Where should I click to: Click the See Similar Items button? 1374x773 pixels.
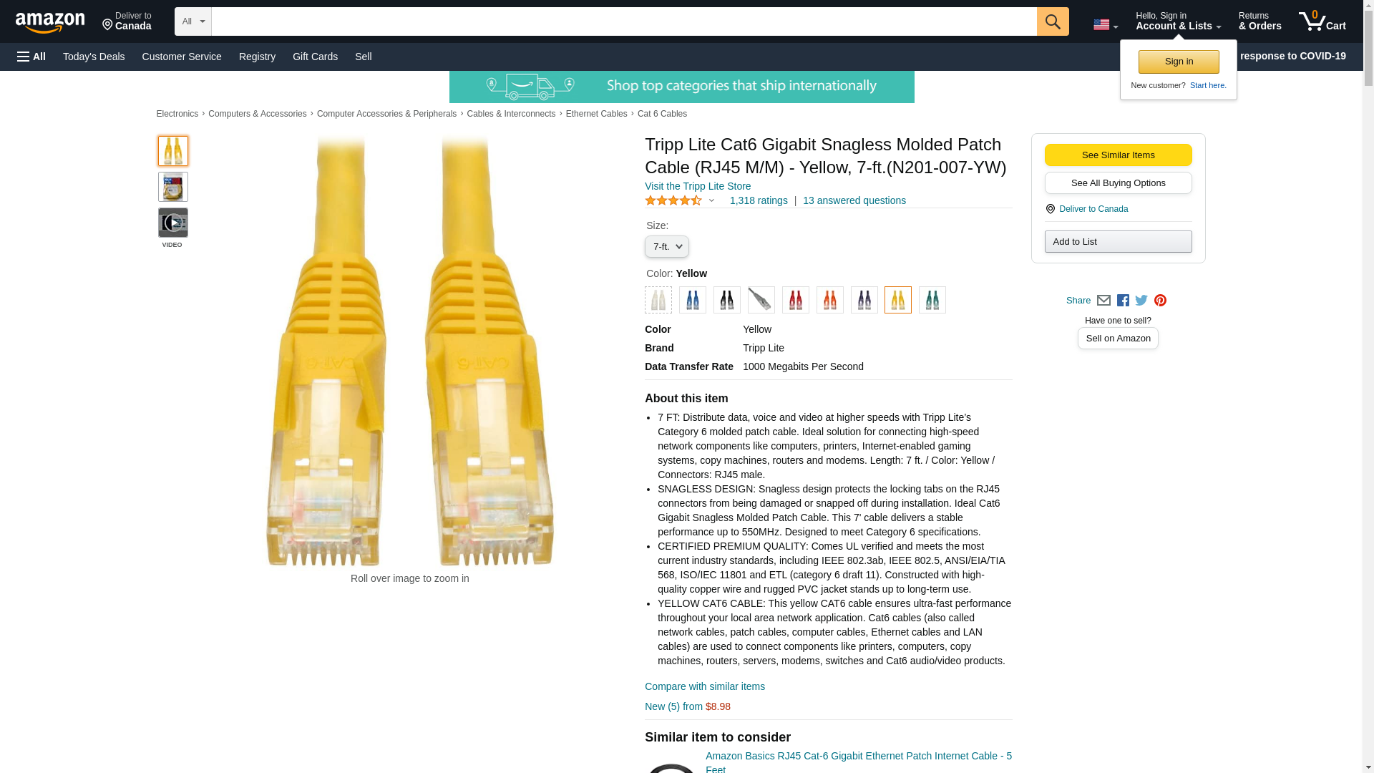coord(1118,155)
